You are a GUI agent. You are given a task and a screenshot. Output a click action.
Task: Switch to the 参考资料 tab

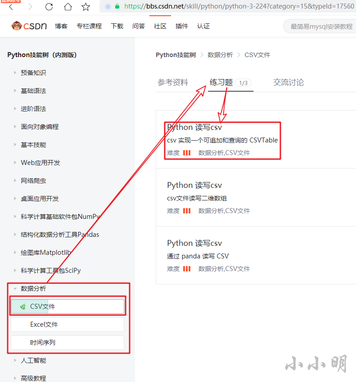(173, 82)
